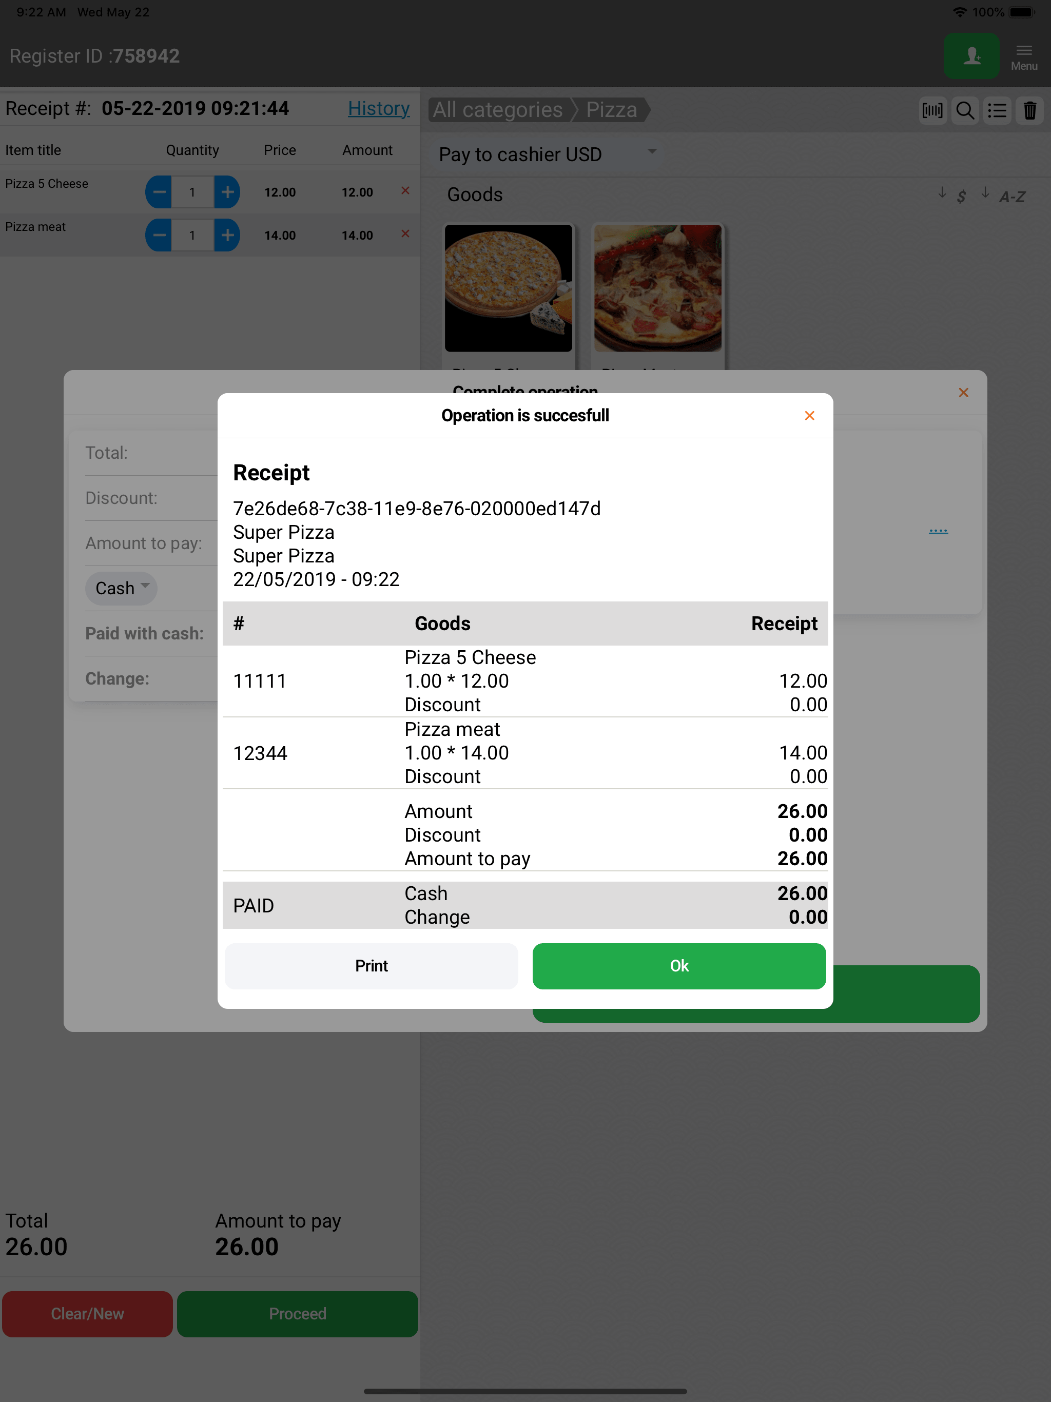Open the receipt History link

pos(378,108)
